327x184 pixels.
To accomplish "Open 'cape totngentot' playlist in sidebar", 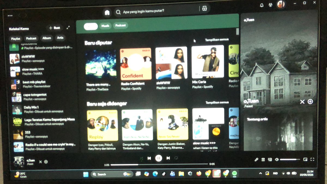I will pos(43,97).
